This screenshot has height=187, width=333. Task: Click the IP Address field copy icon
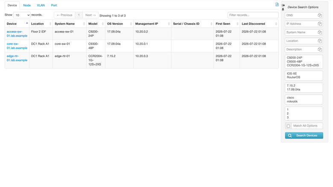click(x=320, y=24)
